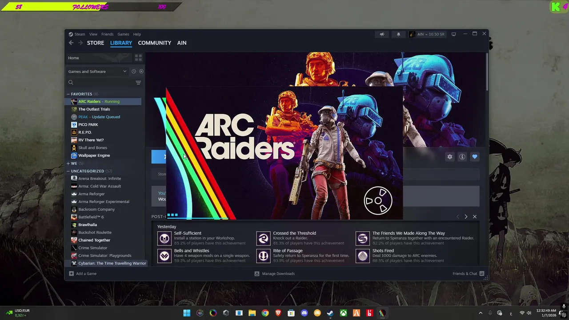
Task: Open Discord from the taskbar
Action: coord(304,313)
